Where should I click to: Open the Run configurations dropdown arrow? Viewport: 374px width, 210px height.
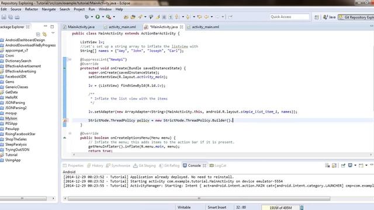tap(103, 17)
